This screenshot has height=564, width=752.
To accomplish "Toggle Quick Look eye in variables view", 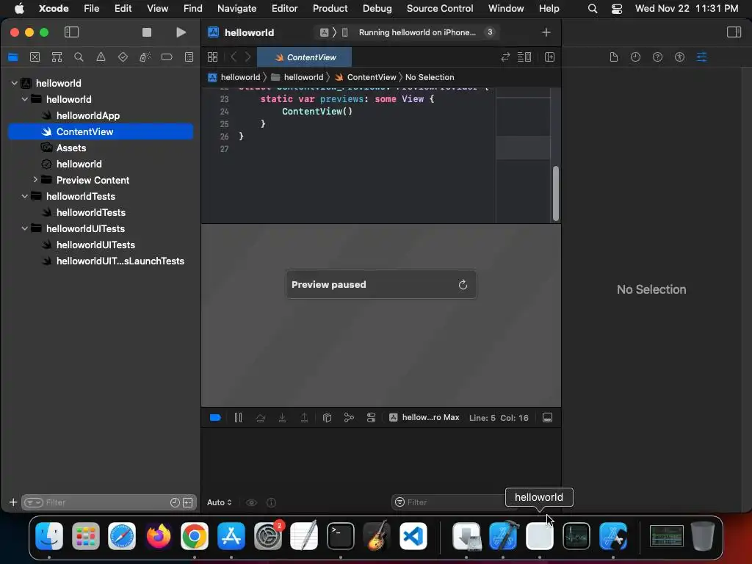I will click(x=251, y=502).
